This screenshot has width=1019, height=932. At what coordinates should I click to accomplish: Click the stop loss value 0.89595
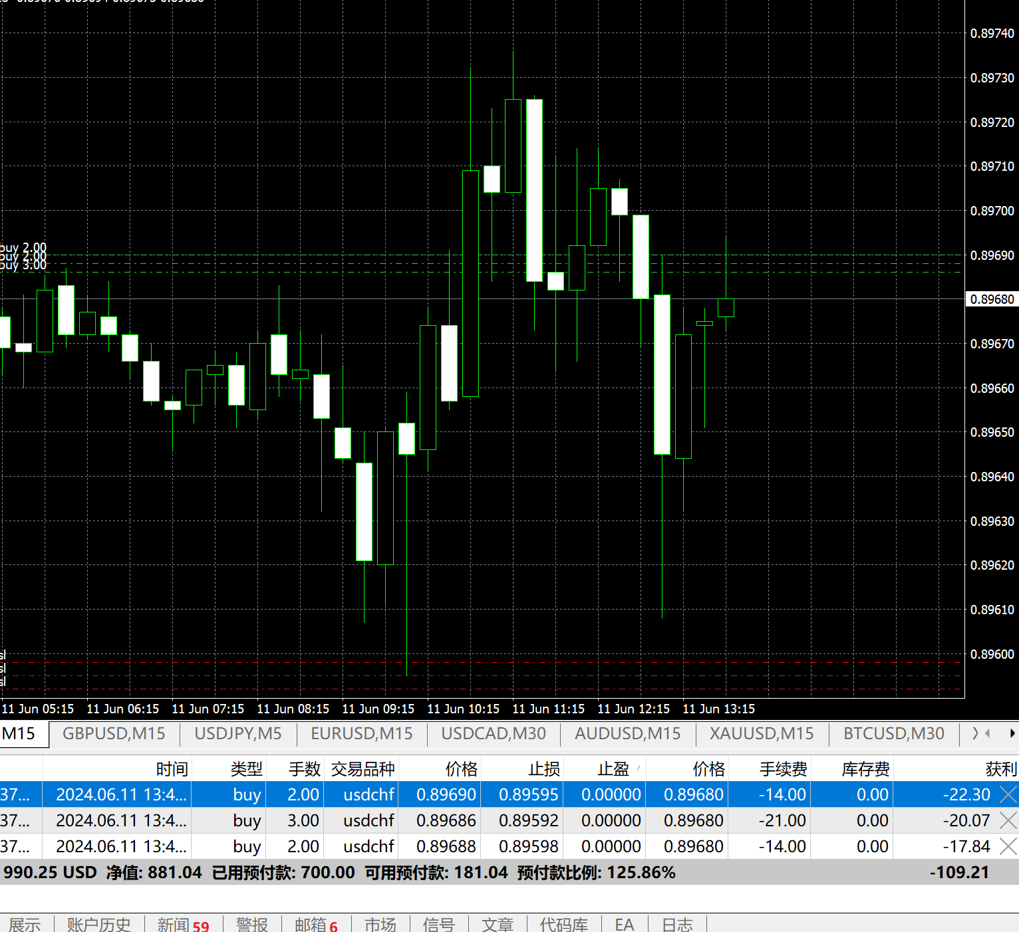tap(529, 794)
